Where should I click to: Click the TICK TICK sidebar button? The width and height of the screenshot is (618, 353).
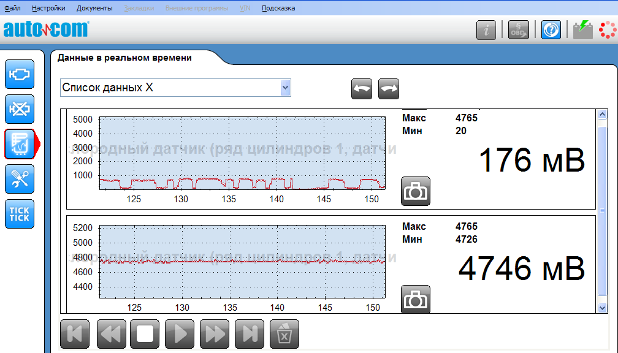coord(20,214)
